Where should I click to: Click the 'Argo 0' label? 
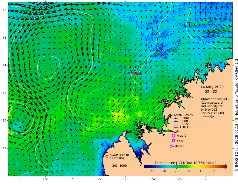[181, 136]
